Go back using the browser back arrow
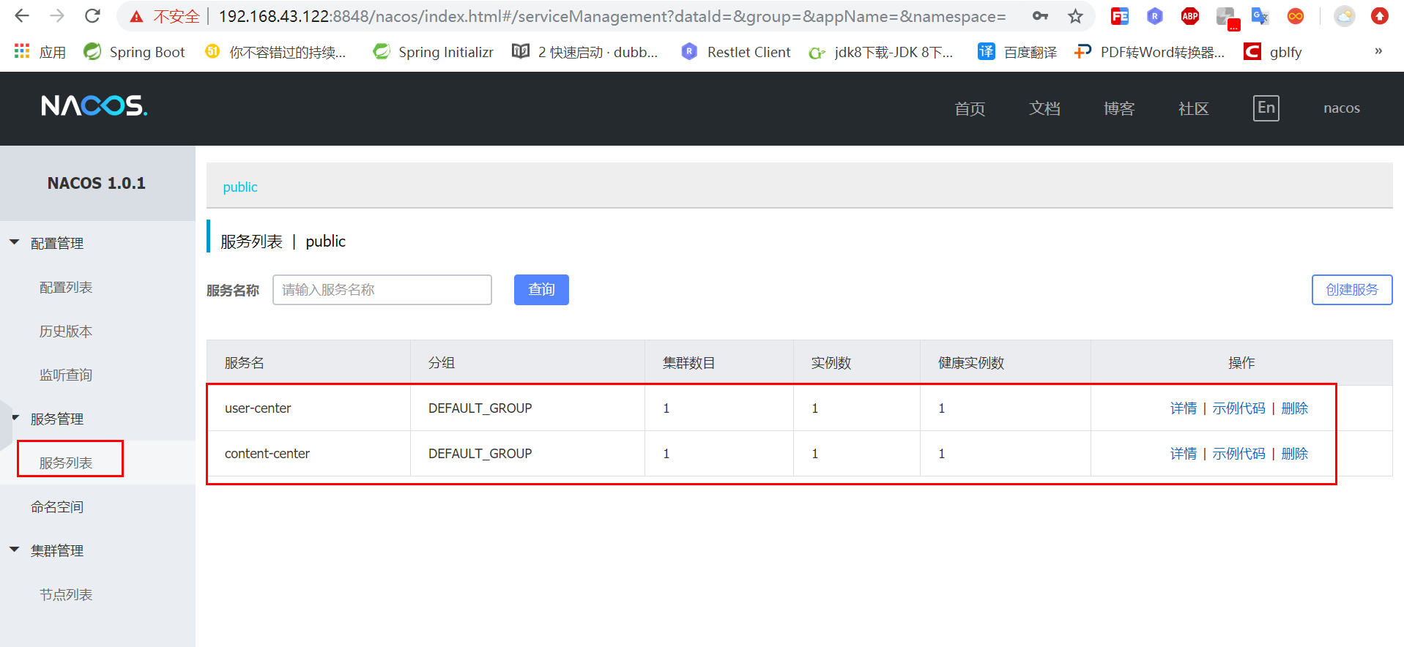The image size is (1404, 647). [x=22, y=15]
